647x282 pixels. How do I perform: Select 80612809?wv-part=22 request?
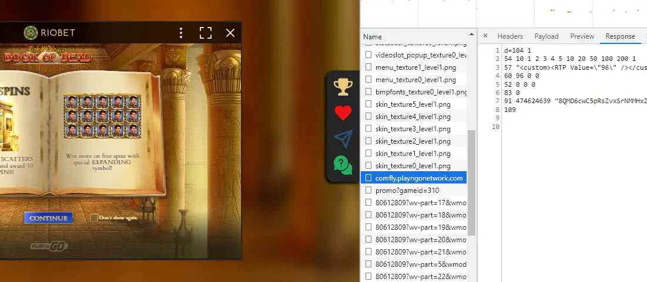coord(414,277)
